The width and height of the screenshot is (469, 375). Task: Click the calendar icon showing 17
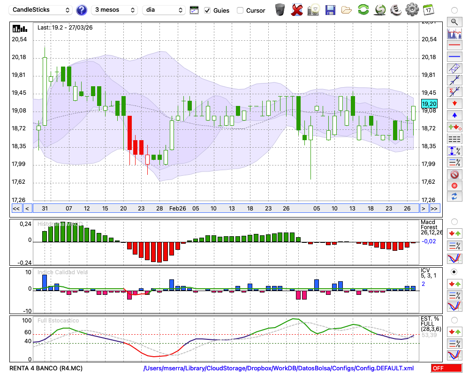(x=428, y=9)
